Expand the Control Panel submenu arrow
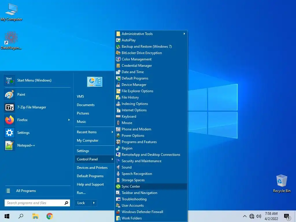This screenshot has height=222, width=296. click(112, 159)
